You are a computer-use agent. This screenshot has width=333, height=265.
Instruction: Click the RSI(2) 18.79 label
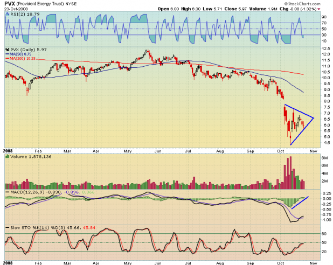click(25, 14)
